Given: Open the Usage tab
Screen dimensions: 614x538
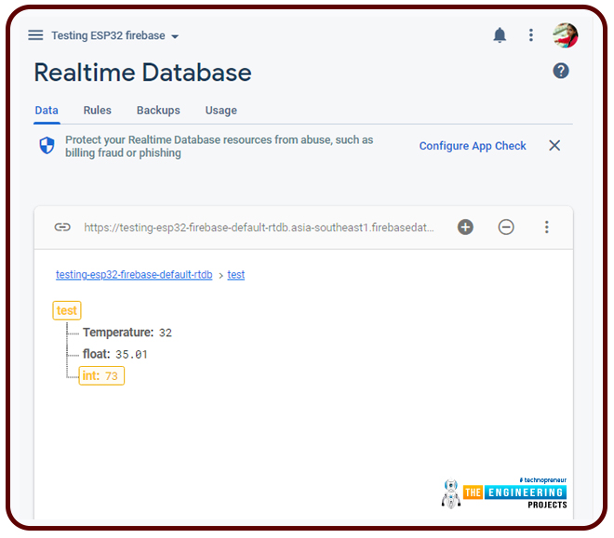Looking at the screenshot, I should click(x=220, y=111).
